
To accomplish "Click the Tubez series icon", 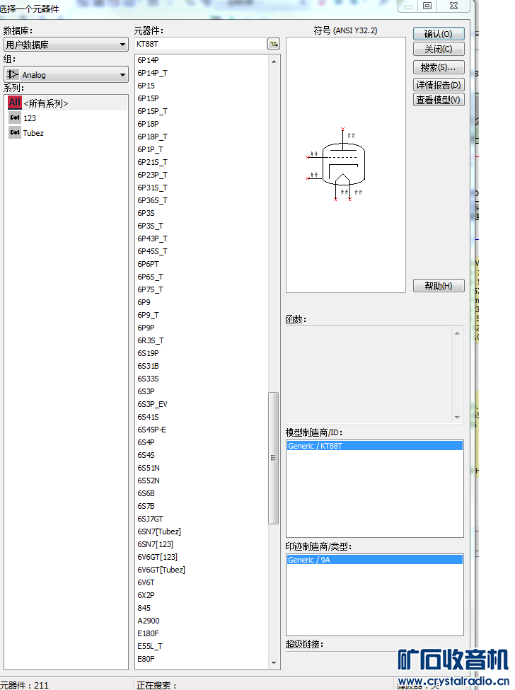I will 15,133.
